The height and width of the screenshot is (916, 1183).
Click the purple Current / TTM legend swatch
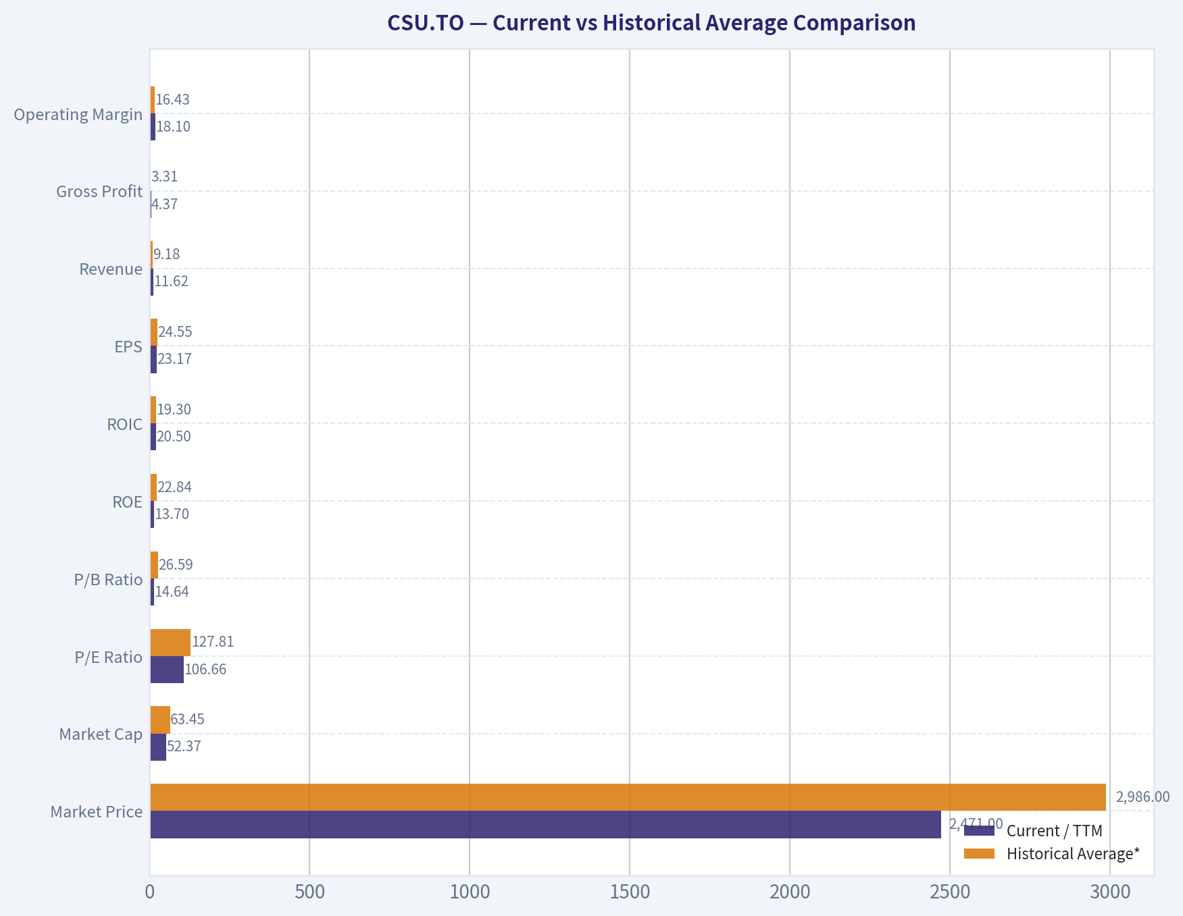pos(979,831)
